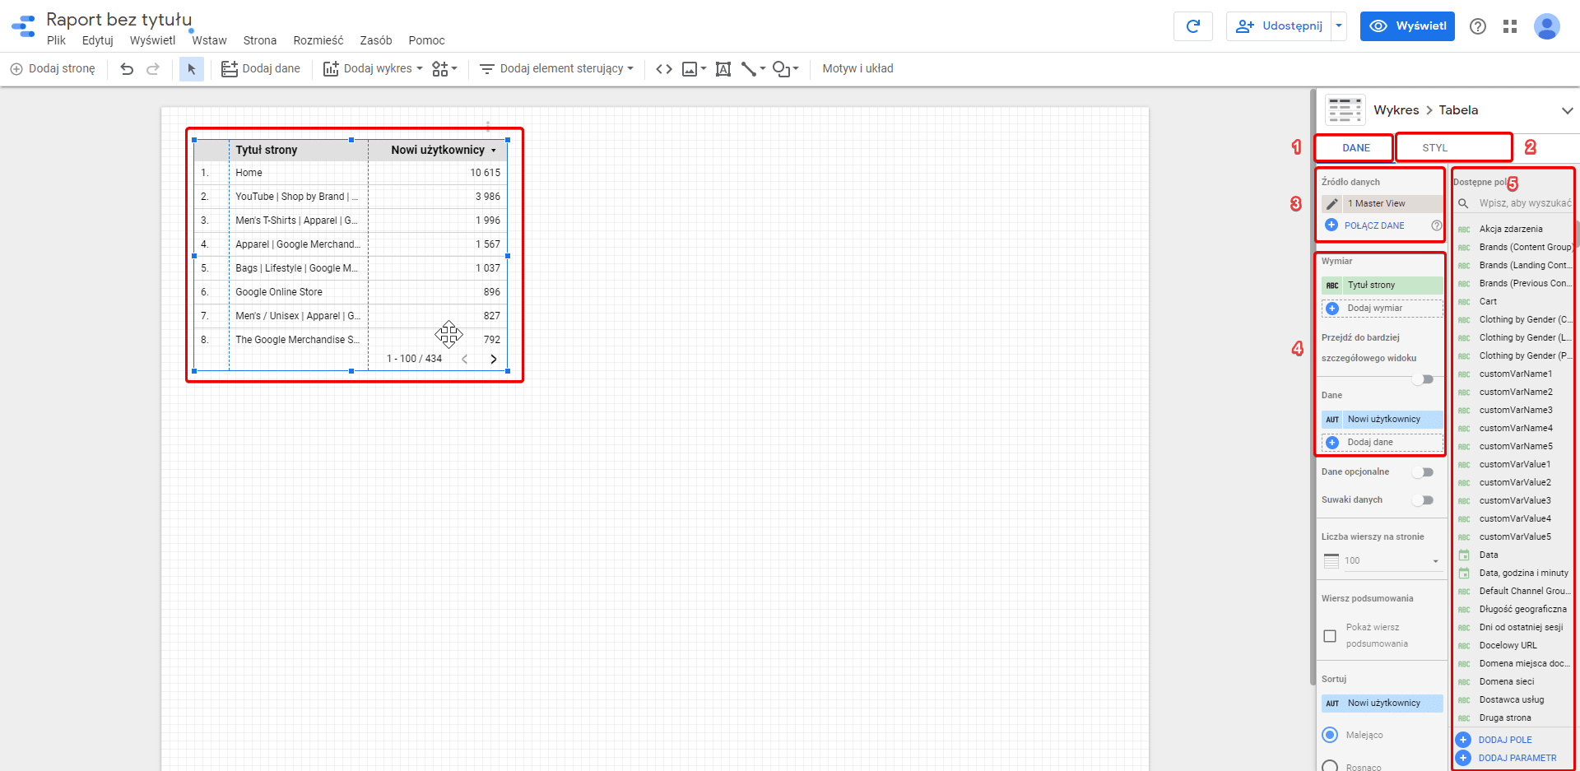The width and height of the screenshot is (1580, 771).
Task: Select the Rosnąco sort radio button
Action: 1330,766
